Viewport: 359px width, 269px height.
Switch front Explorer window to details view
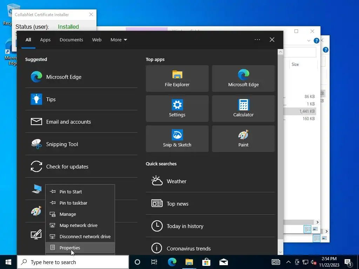(x=307, y=229)
